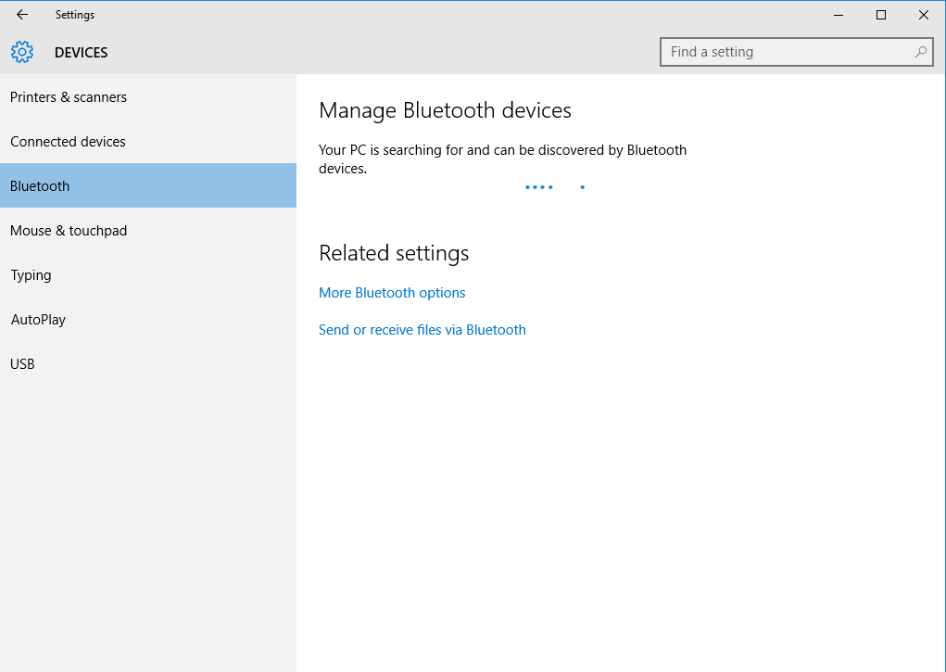Open Connected devices section

coord(148,141)
